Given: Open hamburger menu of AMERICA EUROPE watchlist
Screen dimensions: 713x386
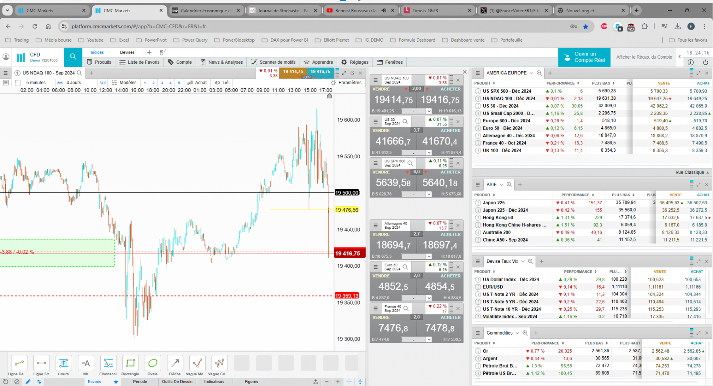Looking at the screenshot, I should pos(478,73).
